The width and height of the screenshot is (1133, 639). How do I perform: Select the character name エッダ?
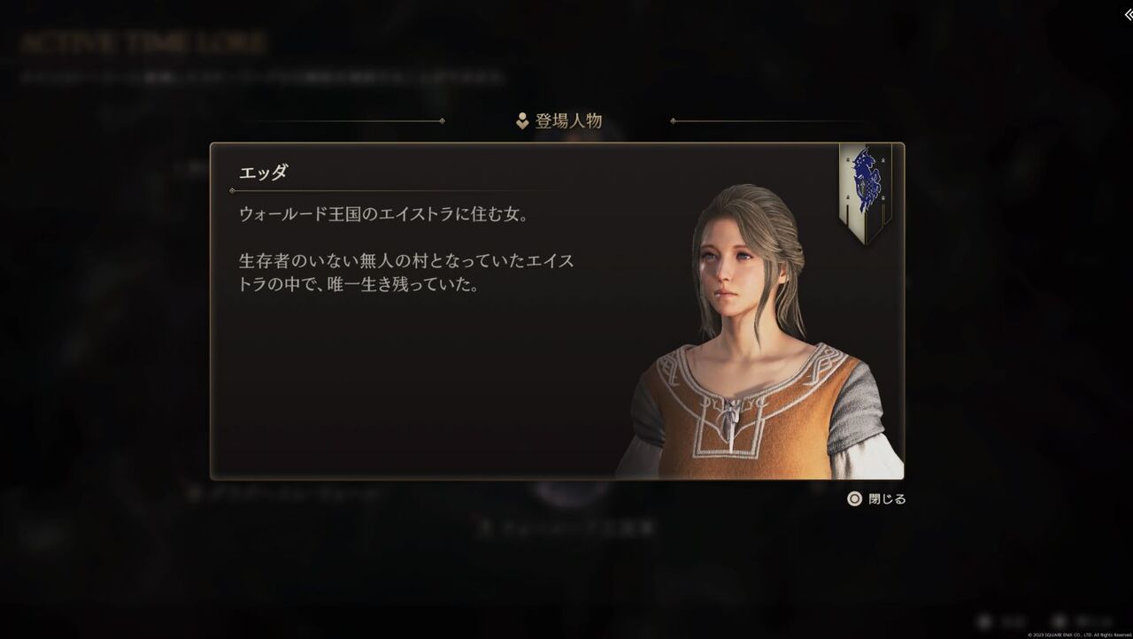(x=263, y=172)
